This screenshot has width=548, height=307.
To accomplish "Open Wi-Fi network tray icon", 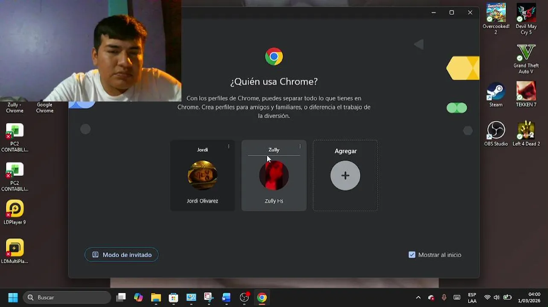I will [x=487, y=297].
